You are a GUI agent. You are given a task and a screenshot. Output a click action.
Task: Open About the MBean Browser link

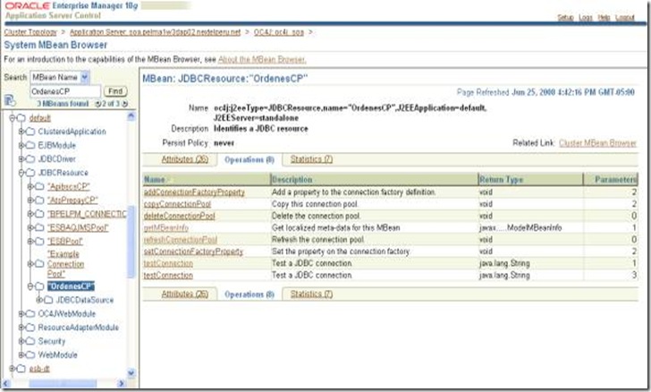pyautogui.click(x=262, y=59)
